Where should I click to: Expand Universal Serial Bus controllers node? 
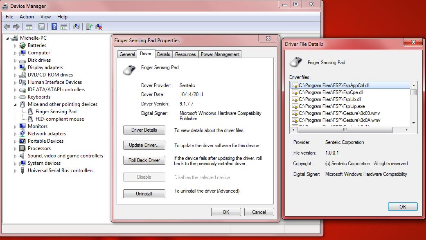point(15,171)
